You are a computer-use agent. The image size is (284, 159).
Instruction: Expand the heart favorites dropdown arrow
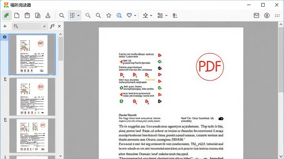coord(135,16)
